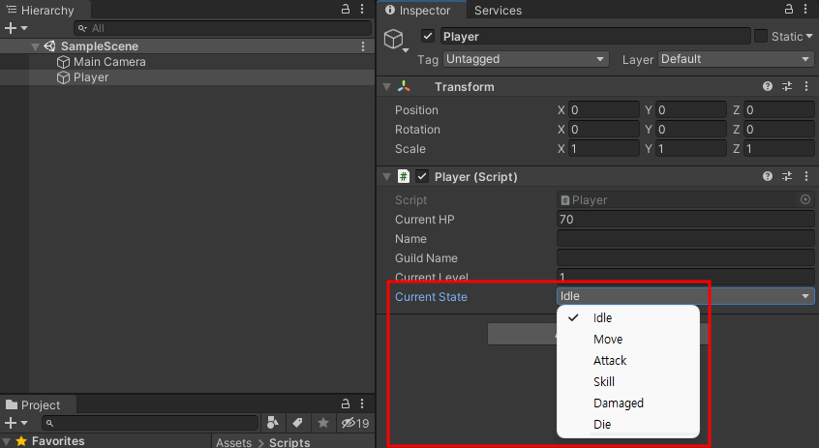819x448 pixels.
Task: Open SampleScene options kebab menu
Action: [x=363, y=46]
